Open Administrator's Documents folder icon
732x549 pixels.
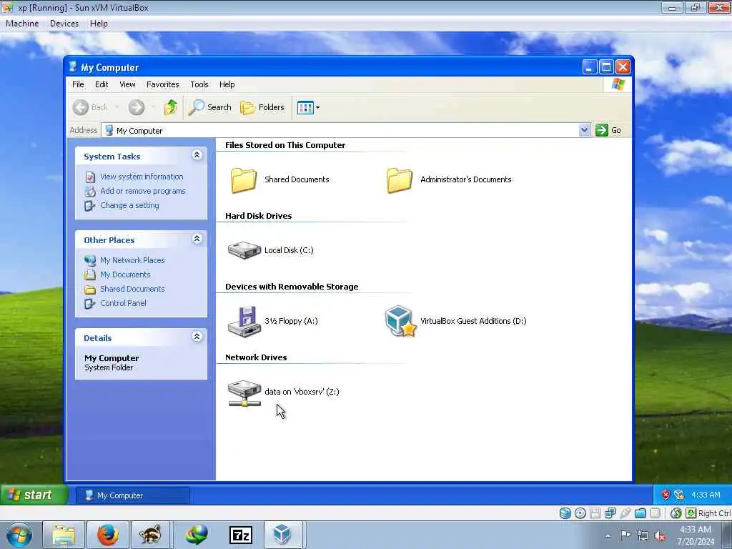[400, 179]
